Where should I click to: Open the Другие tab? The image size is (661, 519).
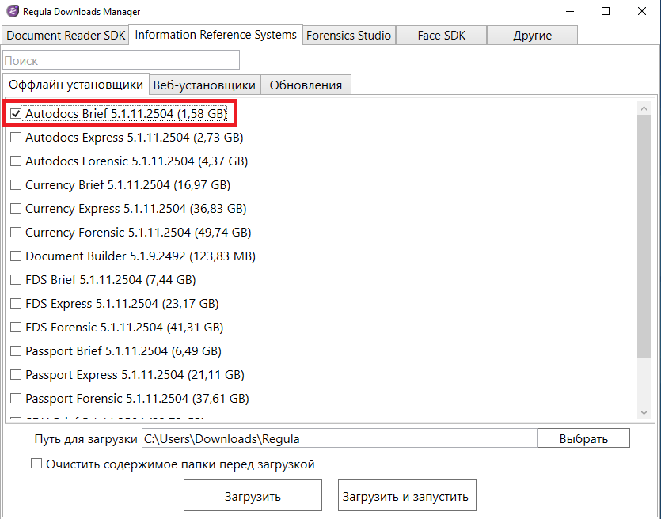tap(532, 36)
